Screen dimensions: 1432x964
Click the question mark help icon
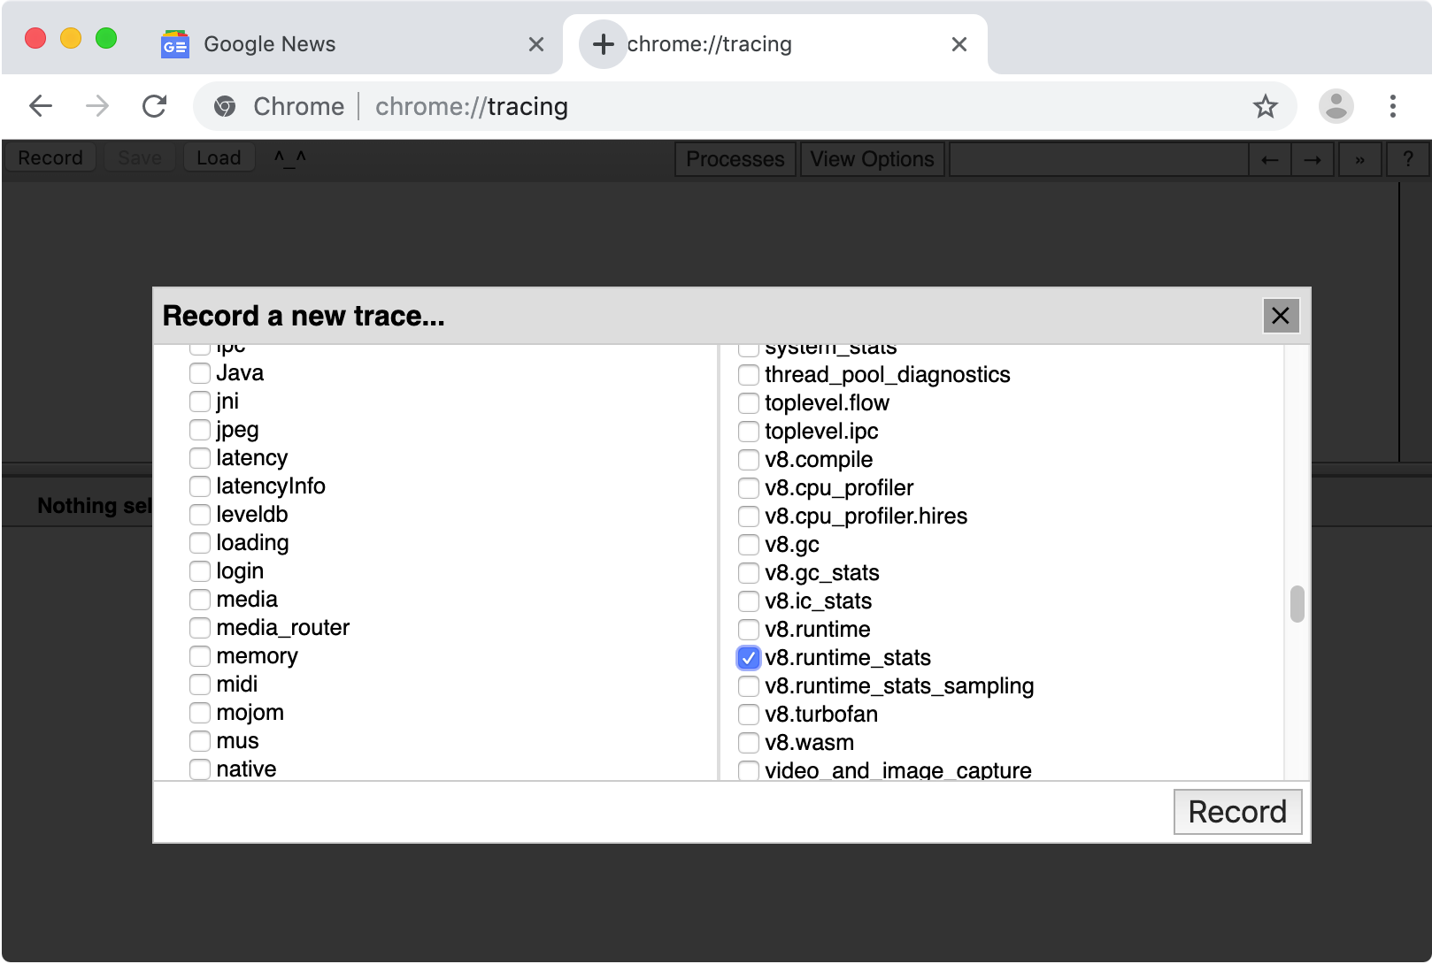point(1408,158)
